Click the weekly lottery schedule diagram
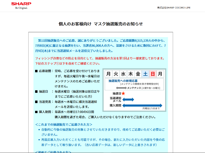 [x=134, y=90]
